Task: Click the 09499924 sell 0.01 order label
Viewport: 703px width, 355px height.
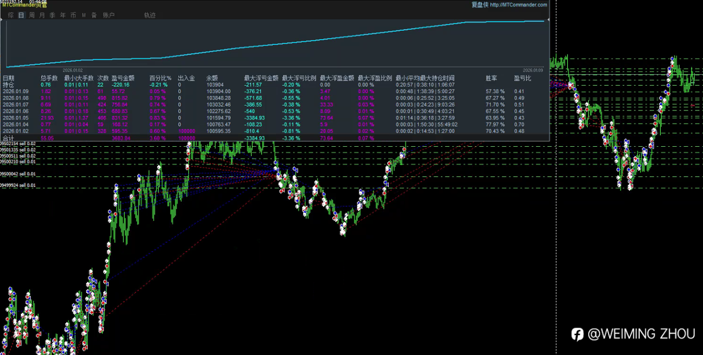Action: pos(18,186)
